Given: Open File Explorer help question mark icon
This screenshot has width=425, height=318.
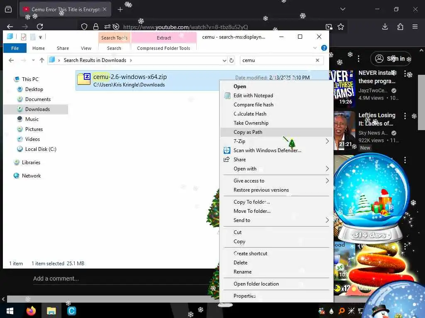Looking at the screenshot, I should (324, 48).
